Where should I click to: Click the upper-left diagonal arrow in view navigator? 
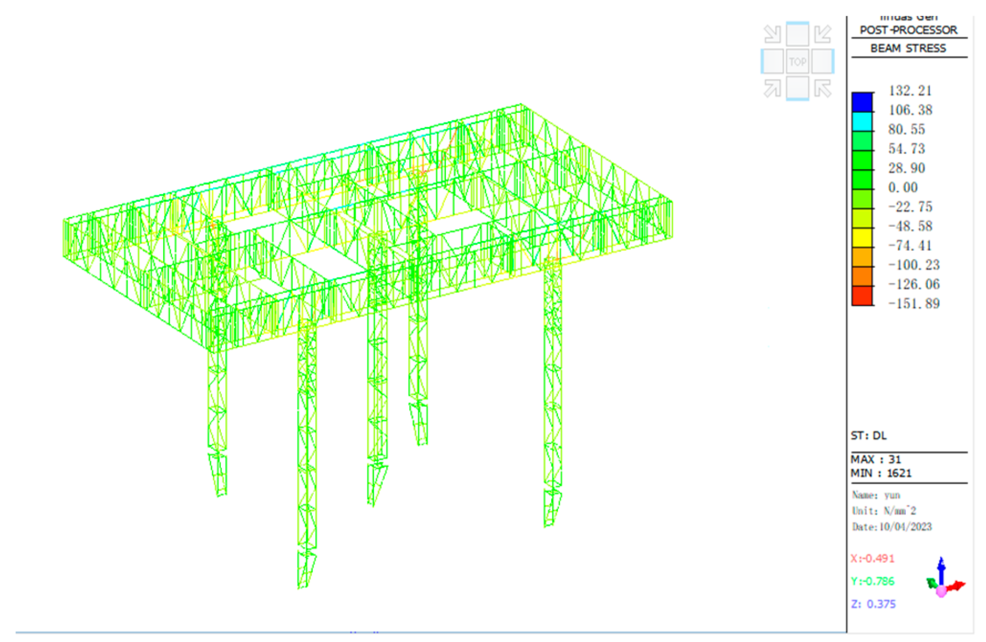772,34
